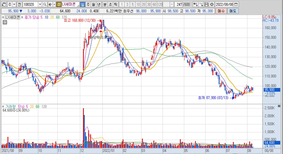Viewport: 283px width, 154px height.
Task: Open the data table grid icon
Action: 5,22
